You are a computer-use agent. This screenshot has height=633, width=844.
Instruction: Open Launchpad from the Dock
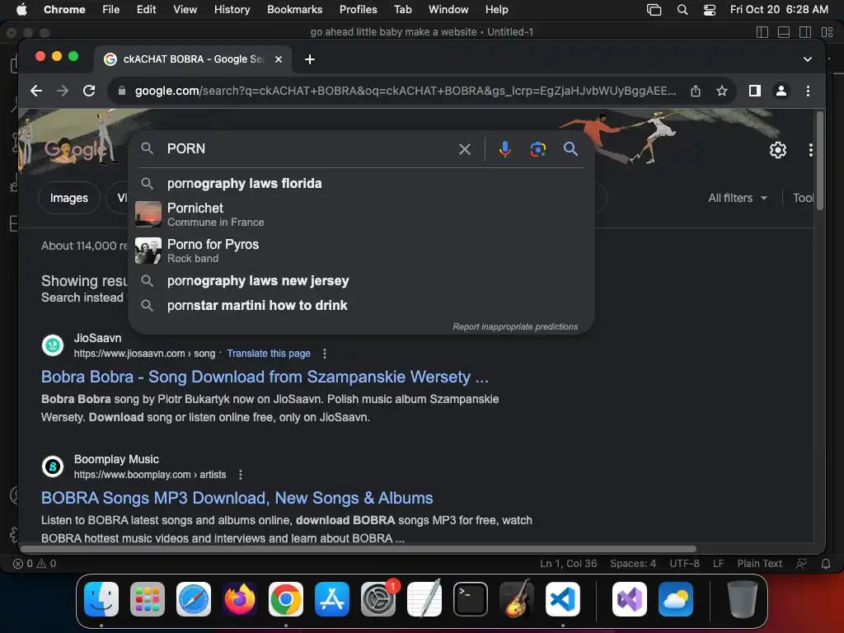(148, 599)
